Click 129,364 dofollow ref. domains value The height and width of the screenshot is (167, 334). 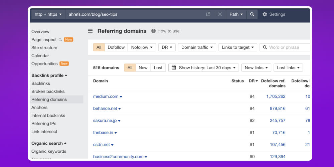point(278,157)
